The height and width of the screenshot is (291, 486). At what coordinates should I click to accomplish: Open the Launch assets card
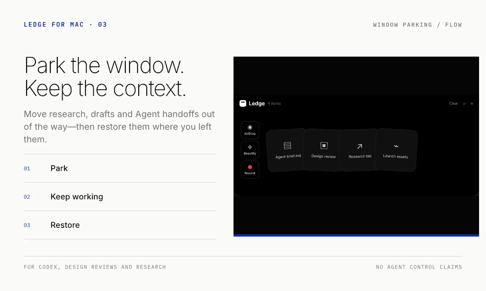tap(396, 150)
